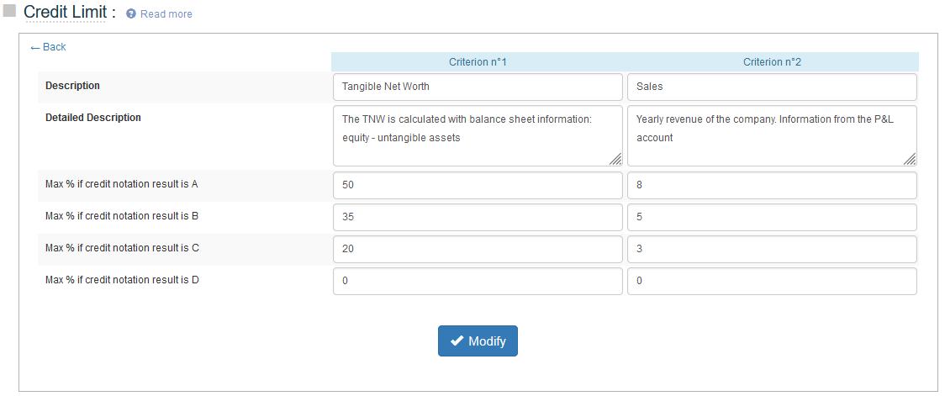Screen dimensions: 945x396
Task: Select Criterion 2 max % field for notation D
Action: click(x=772, y=282)
